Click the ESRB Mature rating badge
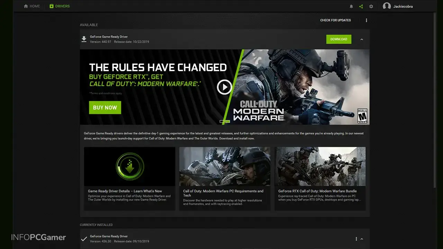 (362, 116)
